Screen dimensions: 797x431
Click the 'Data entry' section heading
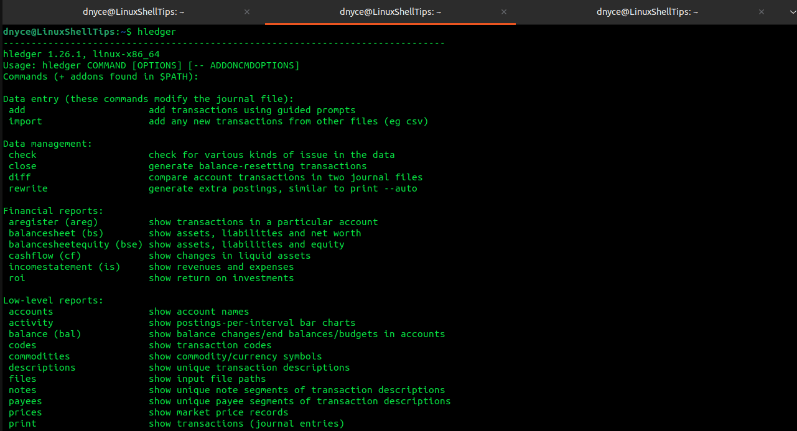pyautogui.click(x=148, y=99)
